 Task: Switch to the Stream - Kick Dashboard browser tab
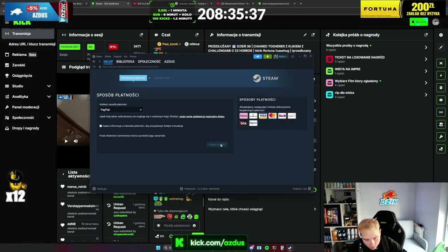108,3
